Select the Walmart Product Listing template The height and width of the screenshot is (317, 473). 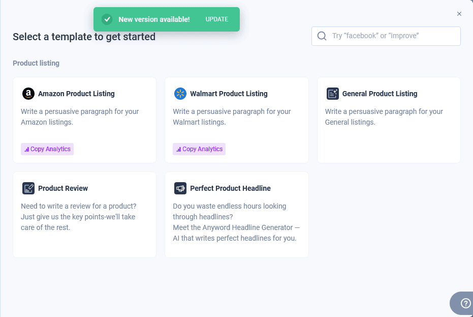pyautogui.click(x=237, y=120)
